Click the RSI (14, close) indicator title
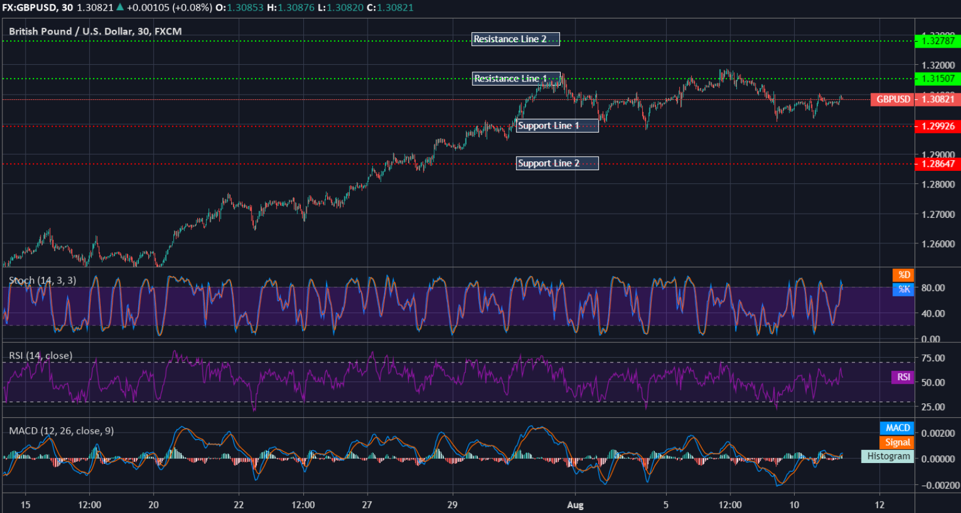 41,356
